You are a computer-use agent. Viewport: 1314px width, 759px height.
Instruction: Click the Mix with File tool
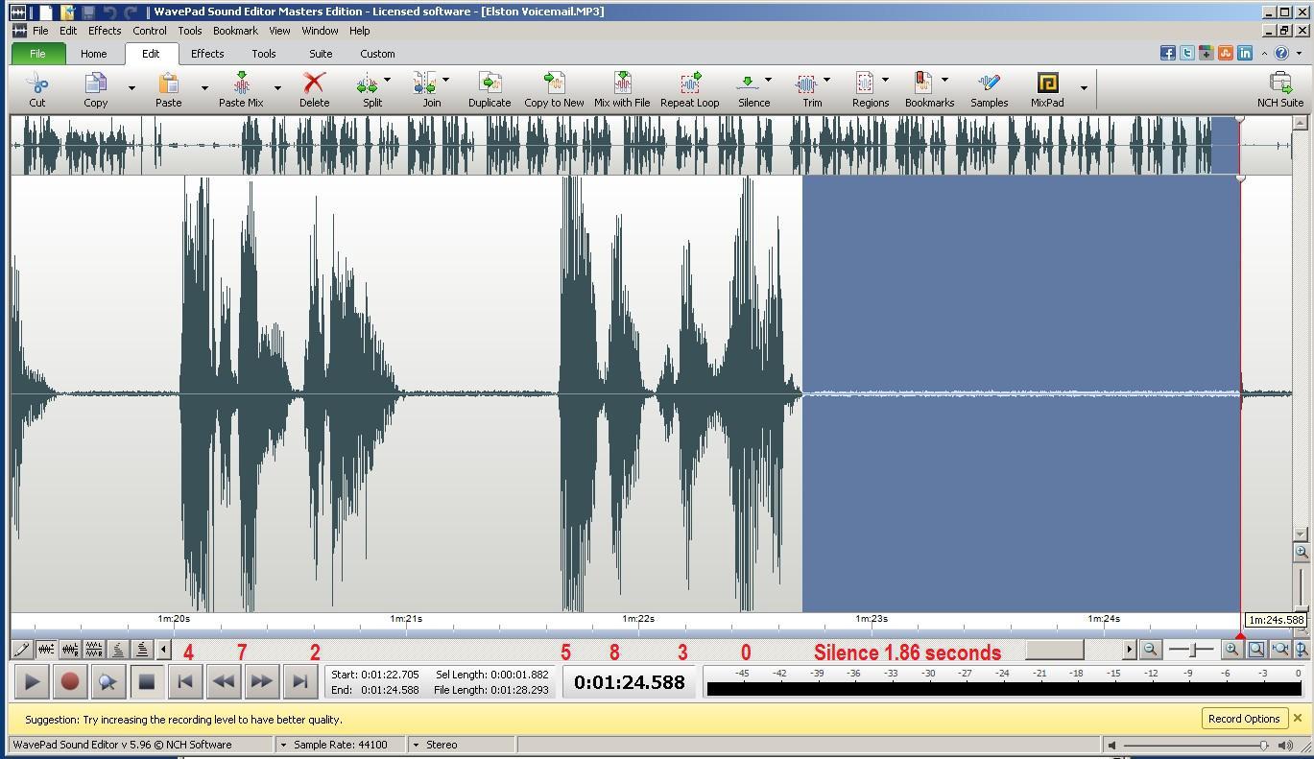622,89
